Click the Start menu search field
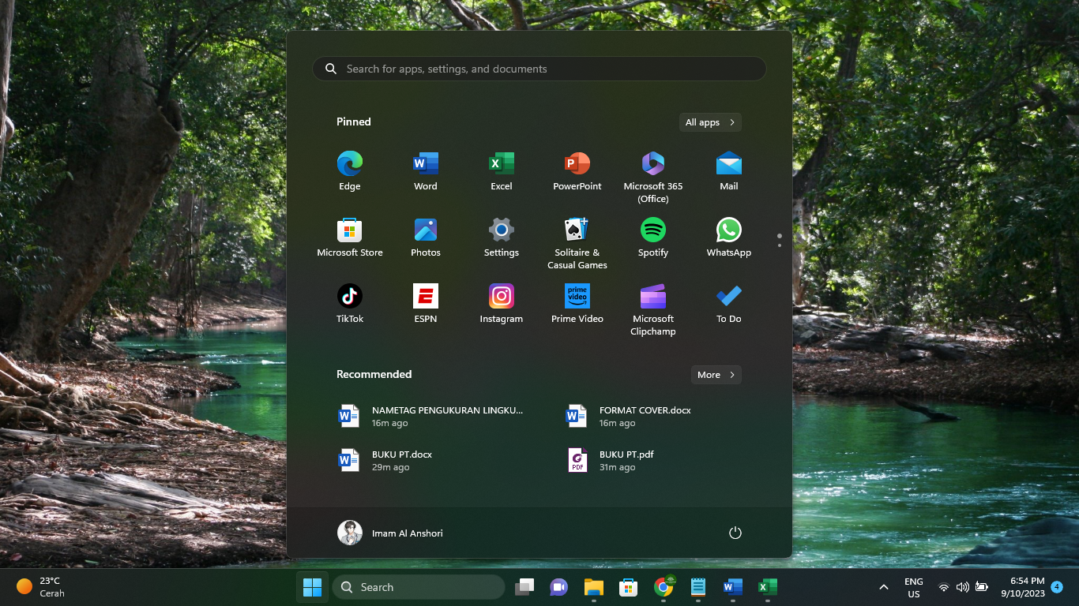Viewport: 1079px width, 606px height. tap(539, 69)
